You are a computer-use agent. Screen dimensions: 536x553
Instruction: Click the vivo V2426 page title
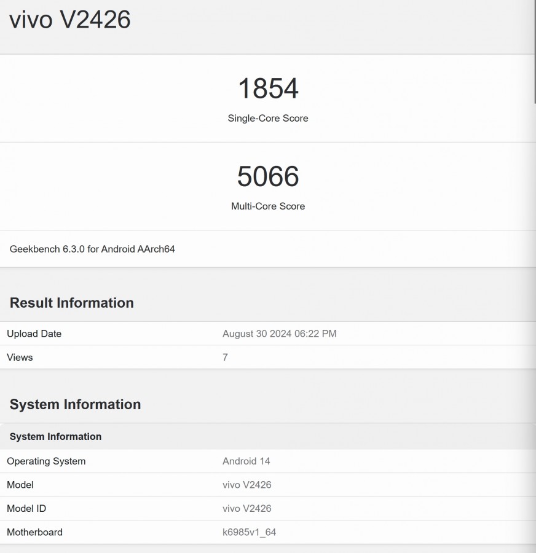point(69,20)
